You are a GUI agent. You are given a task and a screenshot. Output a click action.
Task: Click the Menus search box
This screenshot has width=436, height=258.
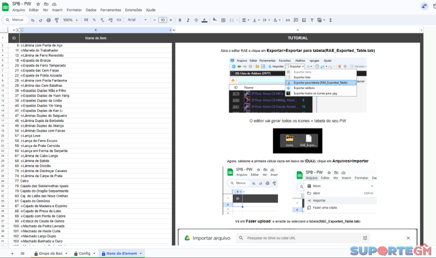tap(14, 20)
